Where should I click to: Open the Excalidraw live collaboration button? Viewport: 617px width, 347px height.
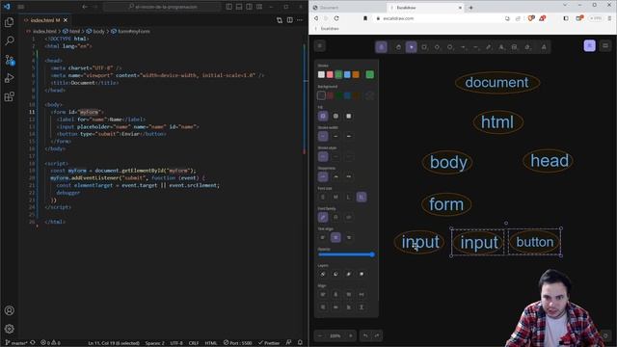589,46
